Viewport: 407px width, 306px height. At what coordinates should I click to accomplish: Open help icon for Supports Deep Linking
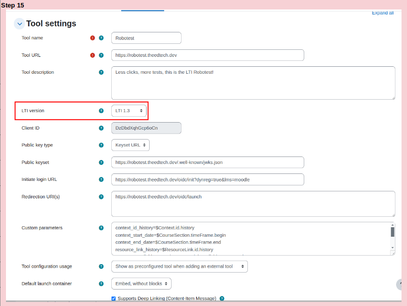coord(222,299)
